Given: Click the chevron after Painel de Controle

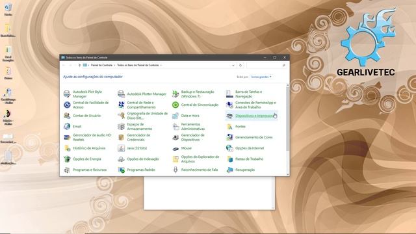Looking at the screenshot, I should pyautogui.click(x=115, y=65).
